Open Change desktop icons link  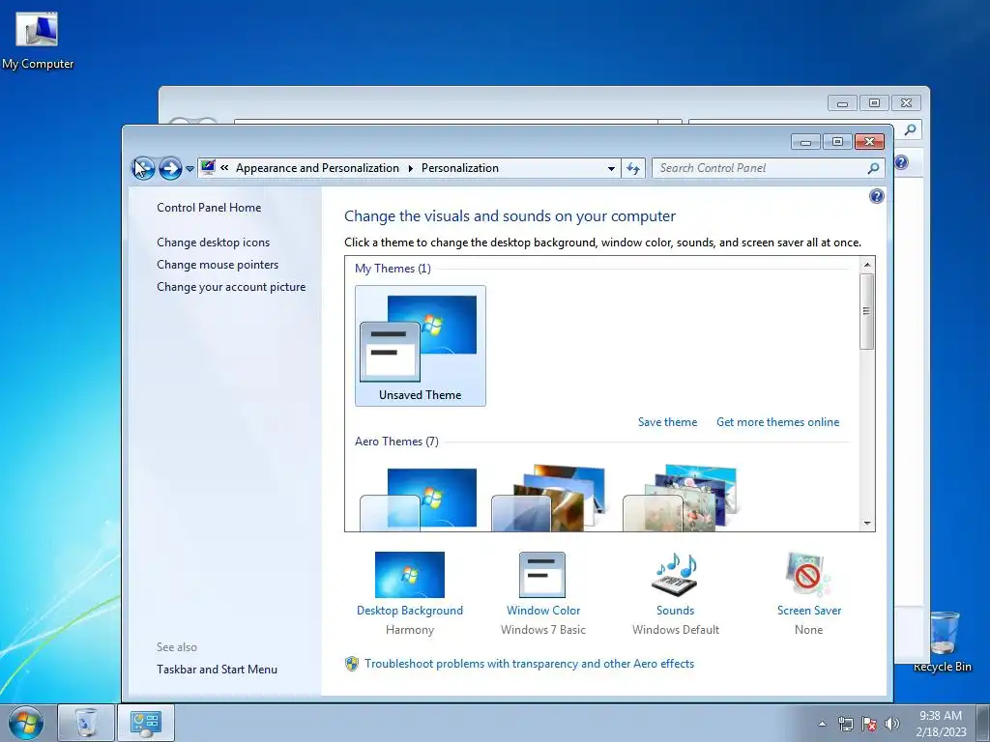click(214, 243)
